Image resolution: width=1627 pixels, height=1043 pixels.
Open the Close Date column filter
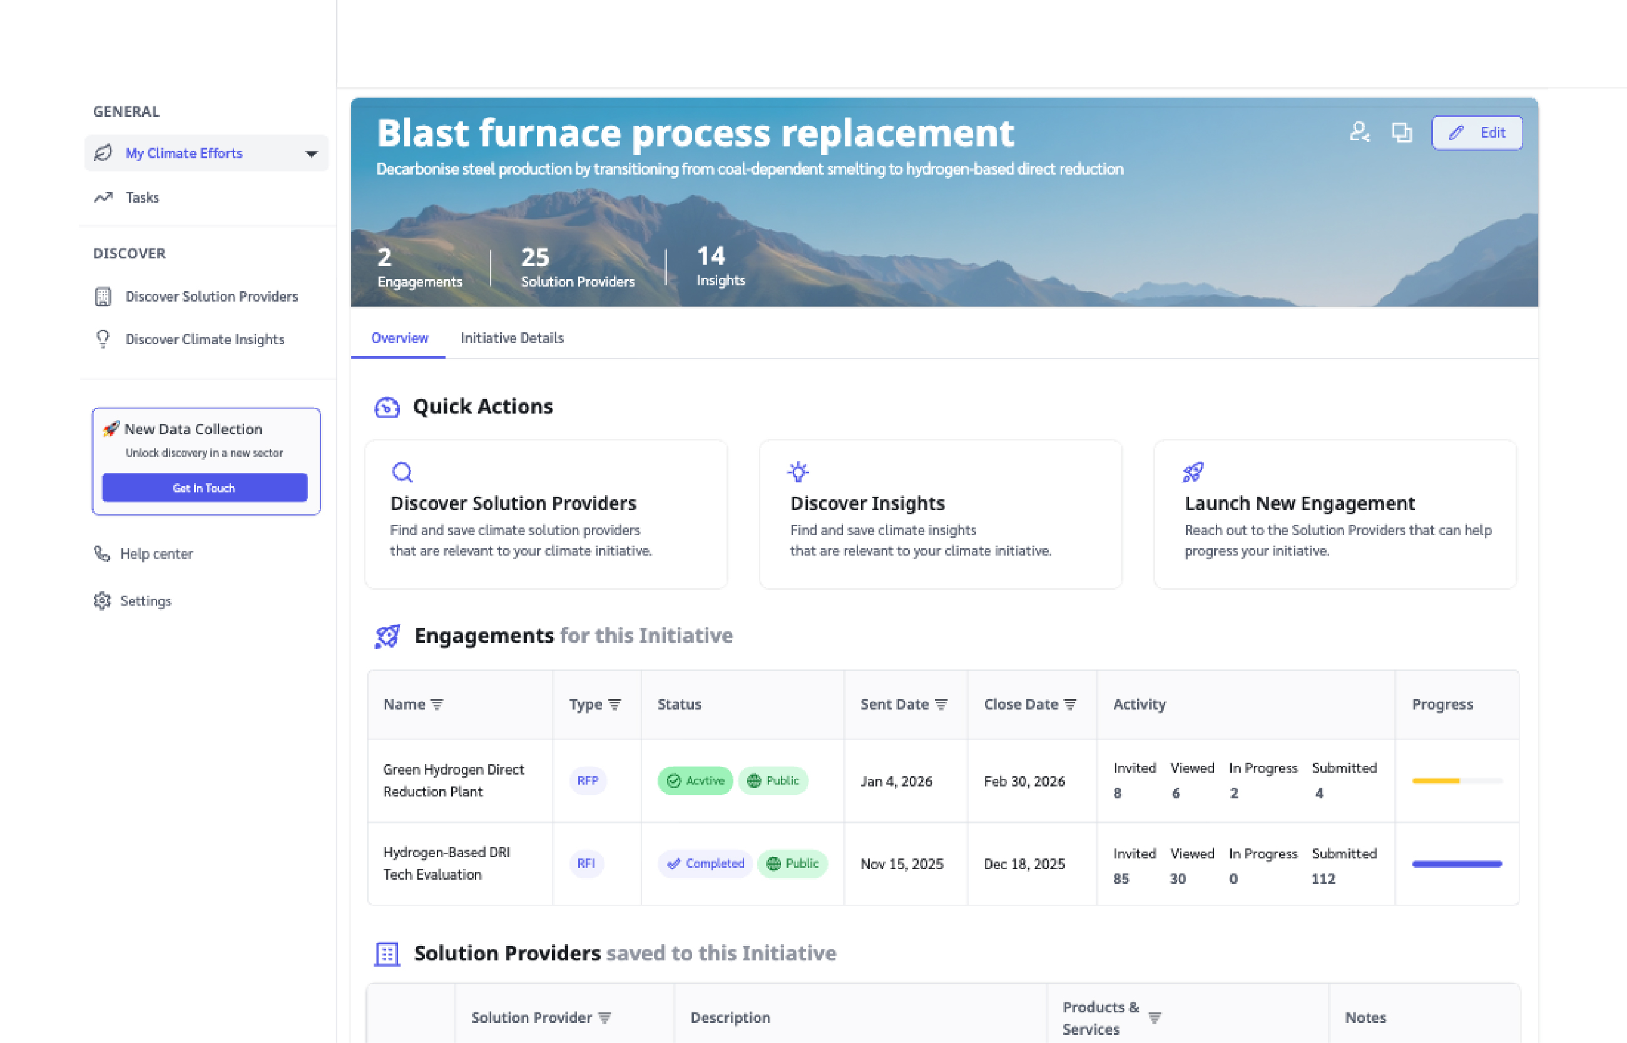(x=1070, y=705)
